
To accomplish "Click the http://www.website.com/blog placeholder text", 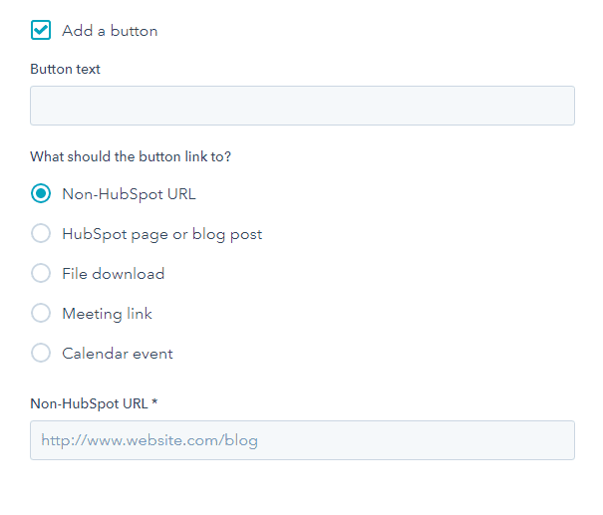I will (150, 440).
